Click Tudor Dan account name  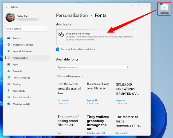pyautogui.click(x=23, y=16)
